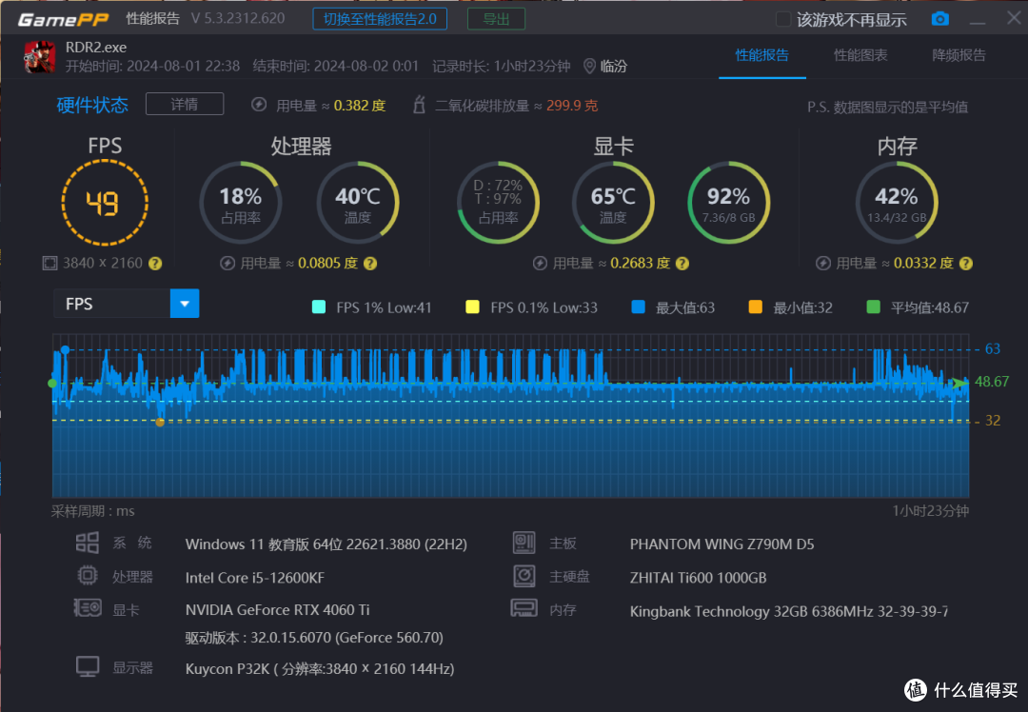Click the CPU chip icon next to 处理器
The width and height of the screenshot is (1028, 712).
(88, 576)
